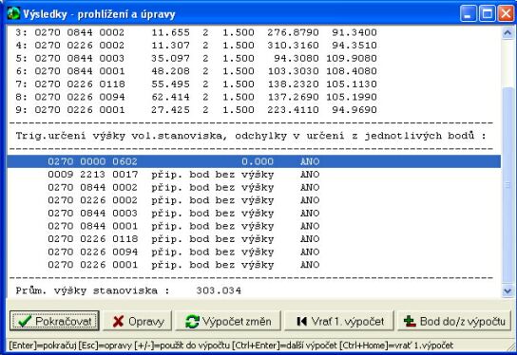Select deviation row 0270 0844 0002
This screenshot has height=355, width=517.
(x=254, y=187)
